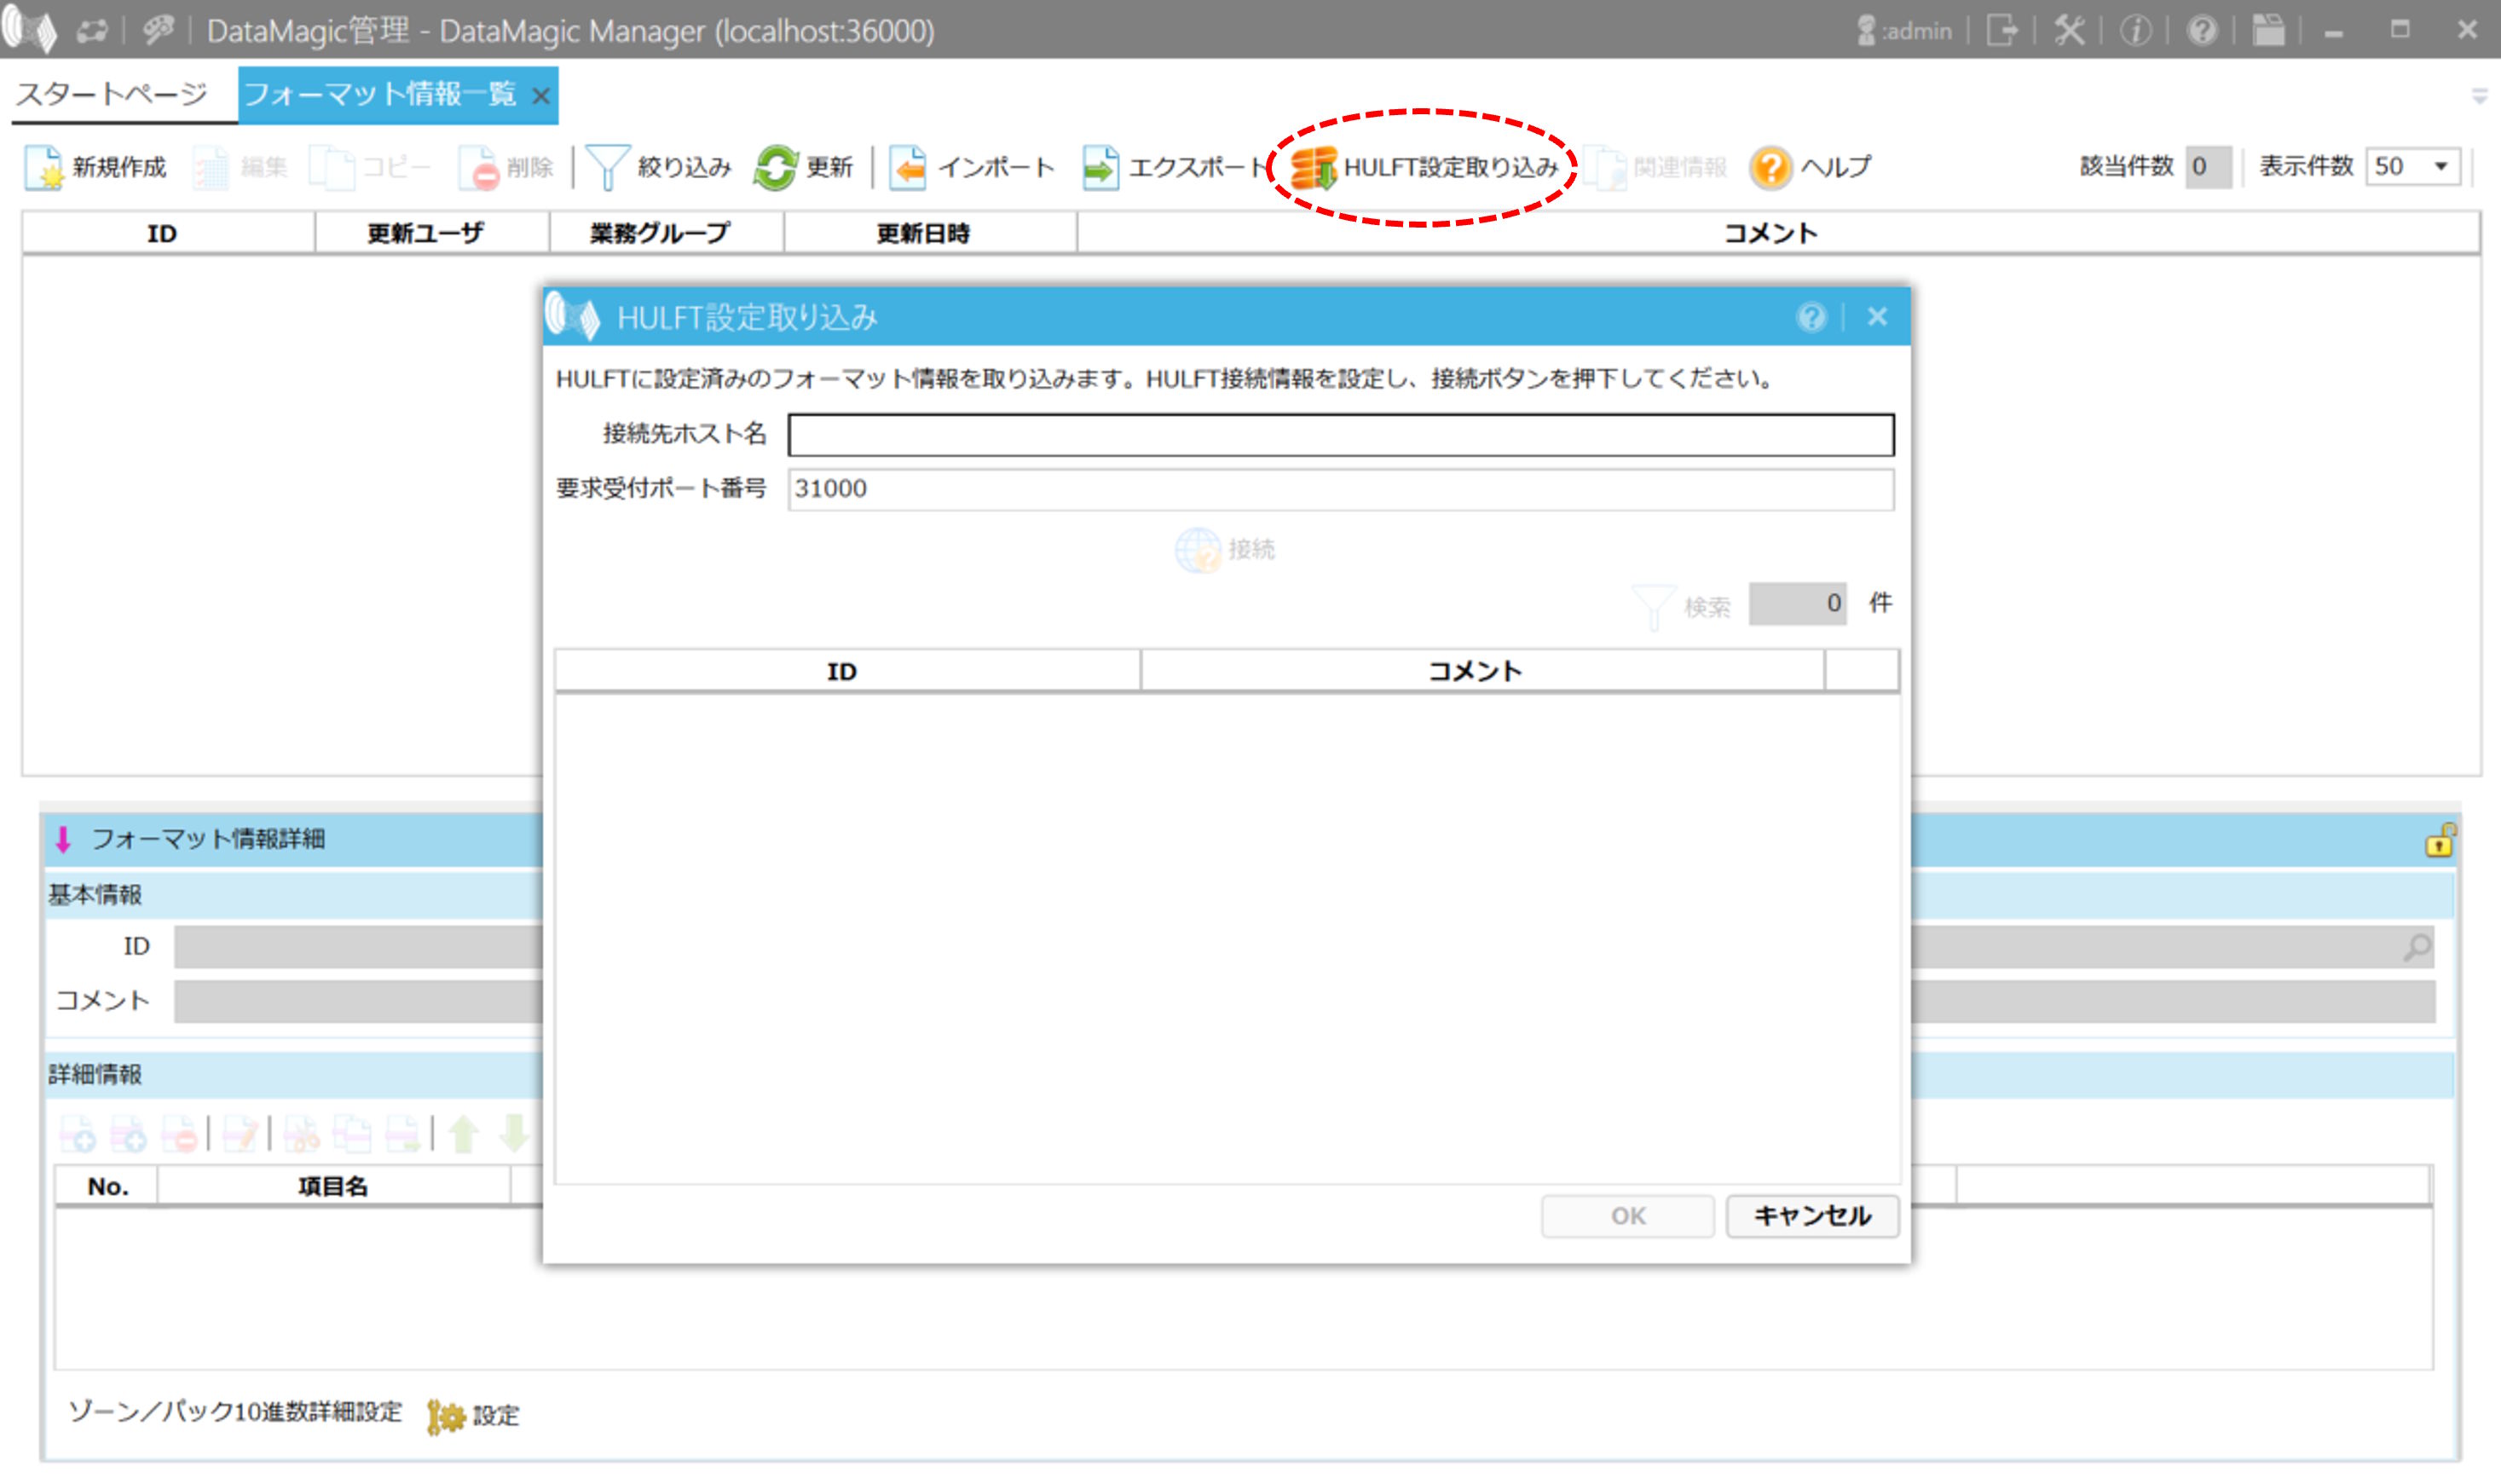Collapse the フォーマット情報詳細 section arrow
The image size is (2501, 1484).
click(x=63, y=840)
